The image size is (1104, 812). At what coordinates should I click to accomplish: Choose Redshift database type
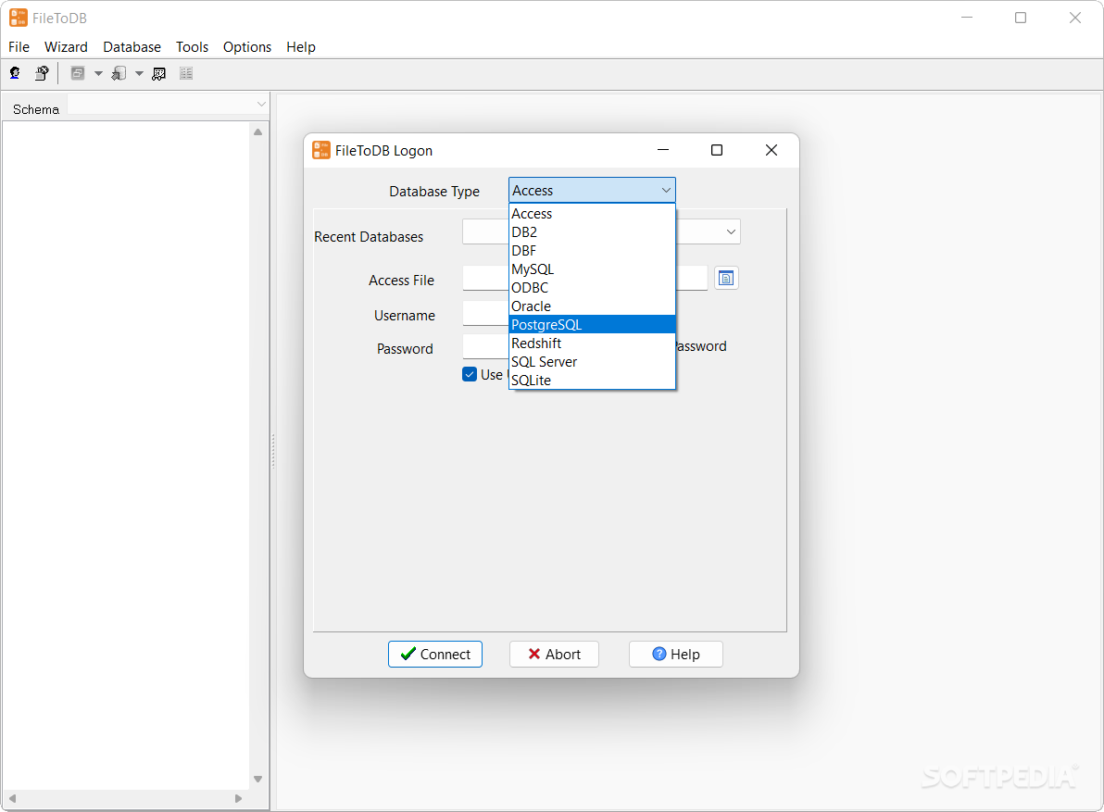point(592,344)
